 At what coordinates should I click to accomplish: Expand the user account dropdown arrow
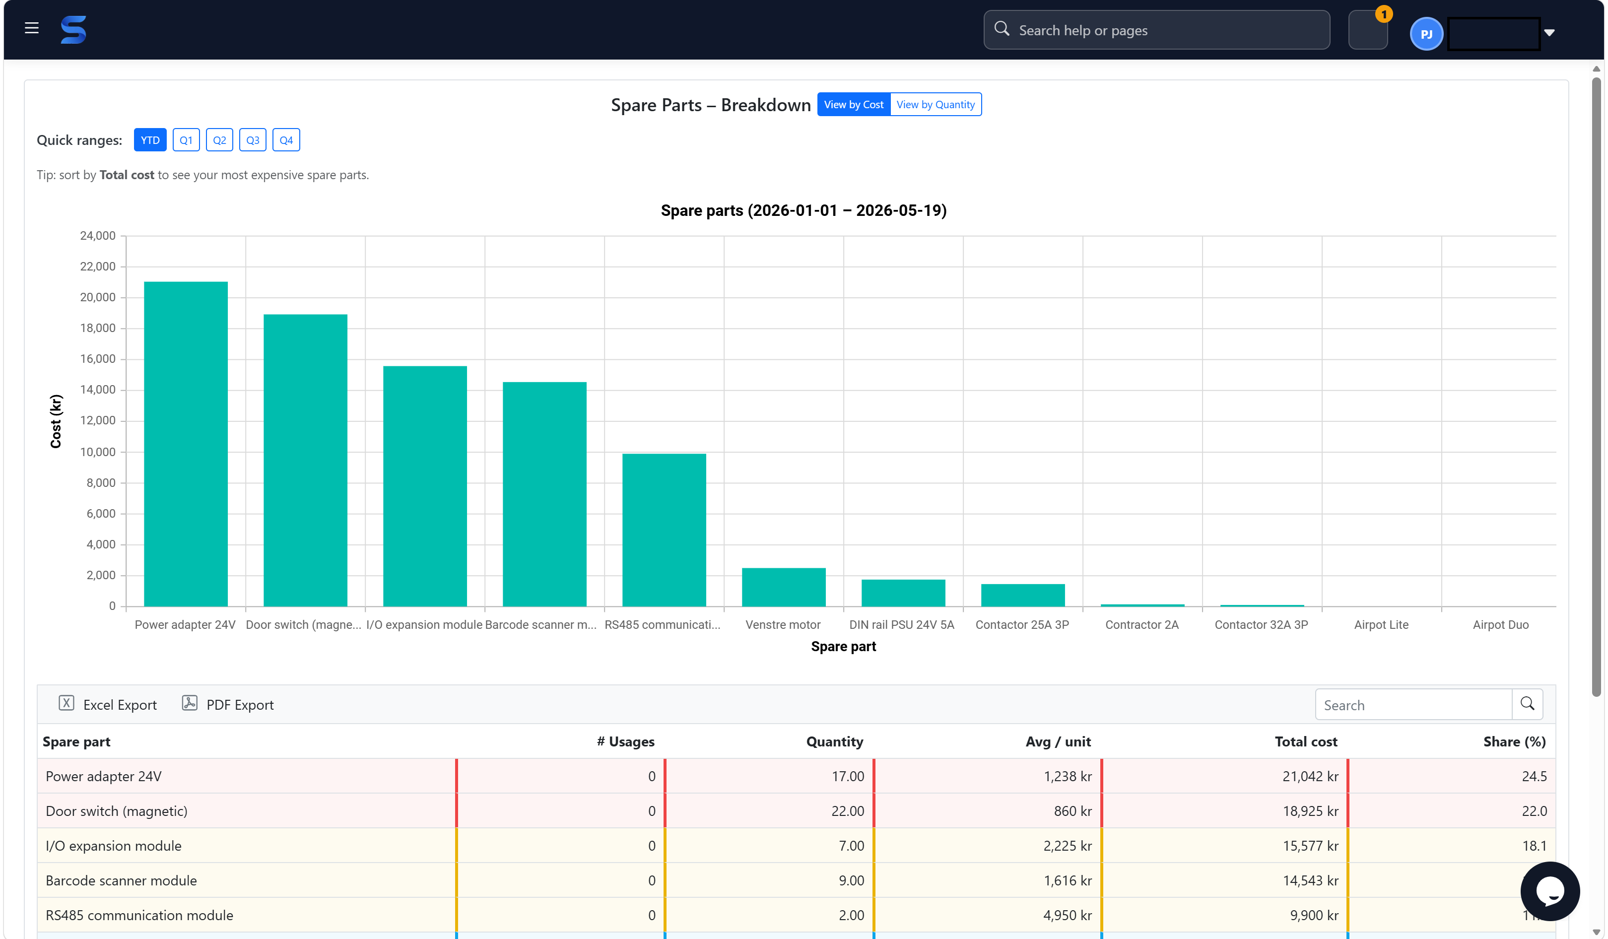[1549, 33]
